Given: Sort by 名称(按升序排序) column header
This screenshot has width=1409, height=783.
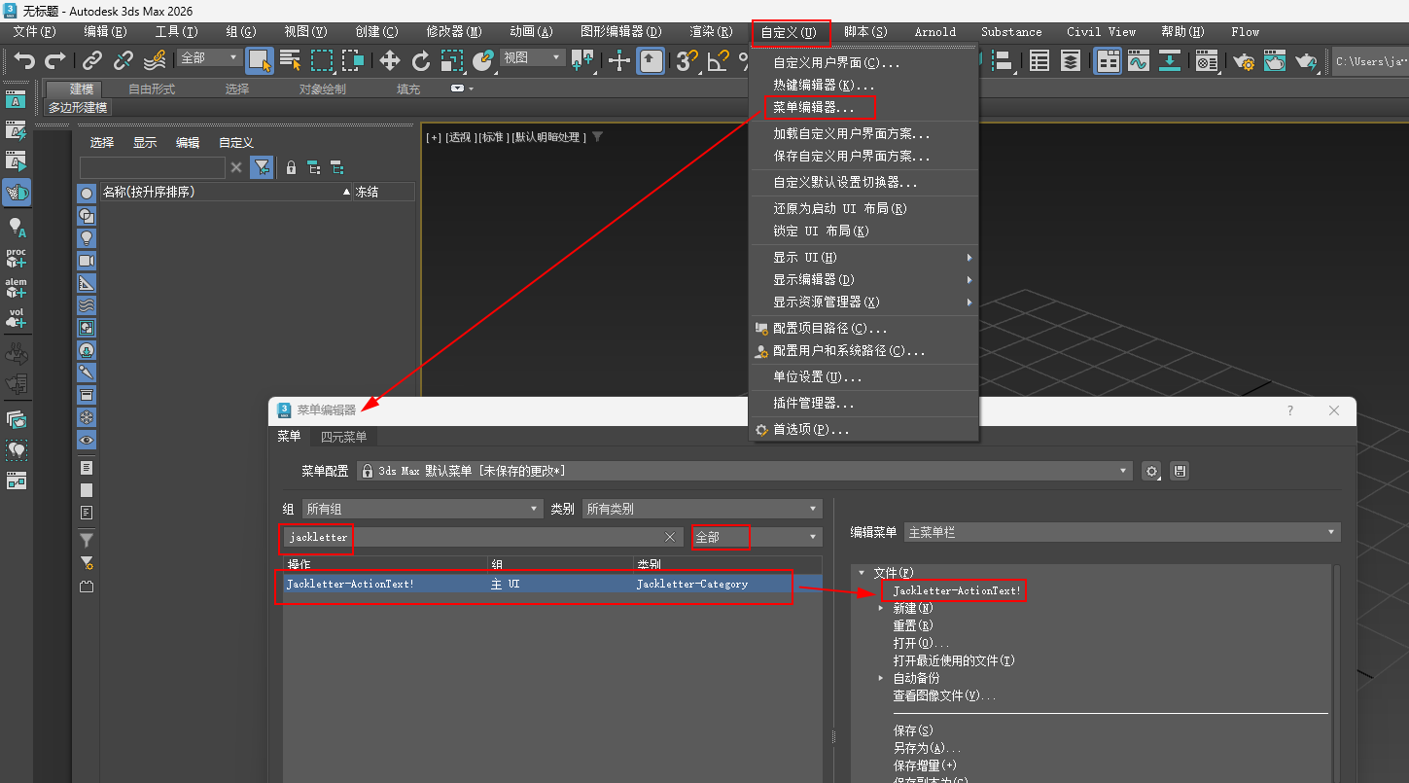Looking at the screenshot, I should 226,192.
